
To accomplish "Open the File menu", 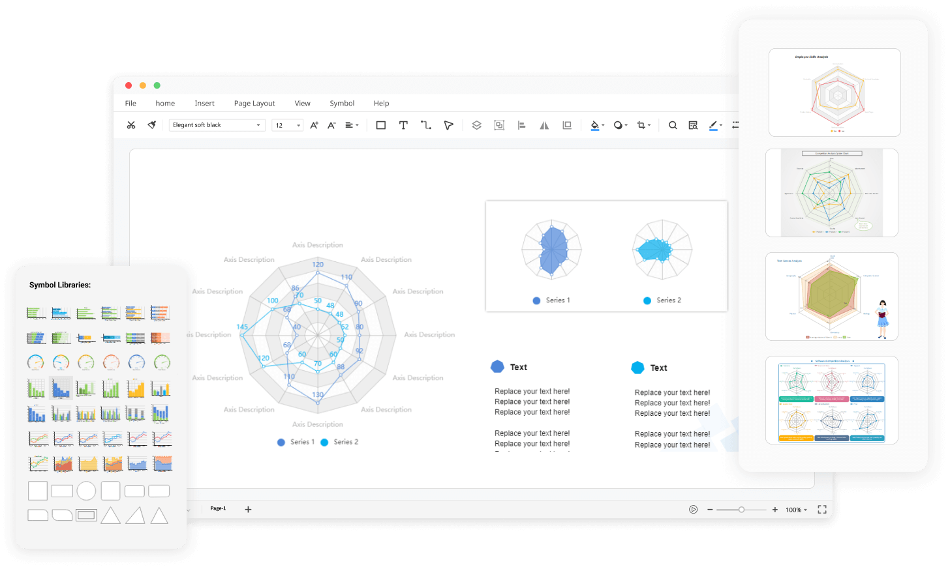I will (130, 104).
